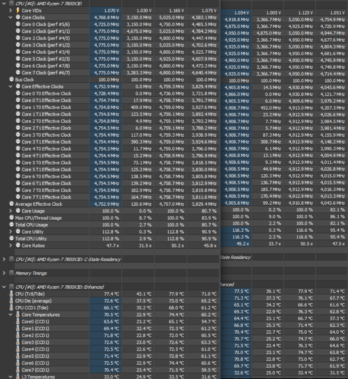Click the icon beside Core Utility
Image resolution: width=348 pixels, height=379 pixels.
18,231
